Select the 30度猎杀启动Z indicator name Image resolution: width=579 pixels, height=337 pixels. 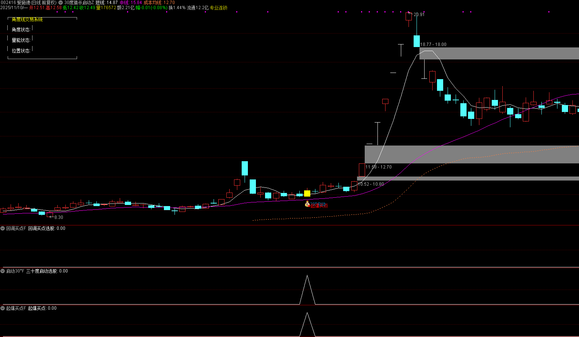point(79,3)
